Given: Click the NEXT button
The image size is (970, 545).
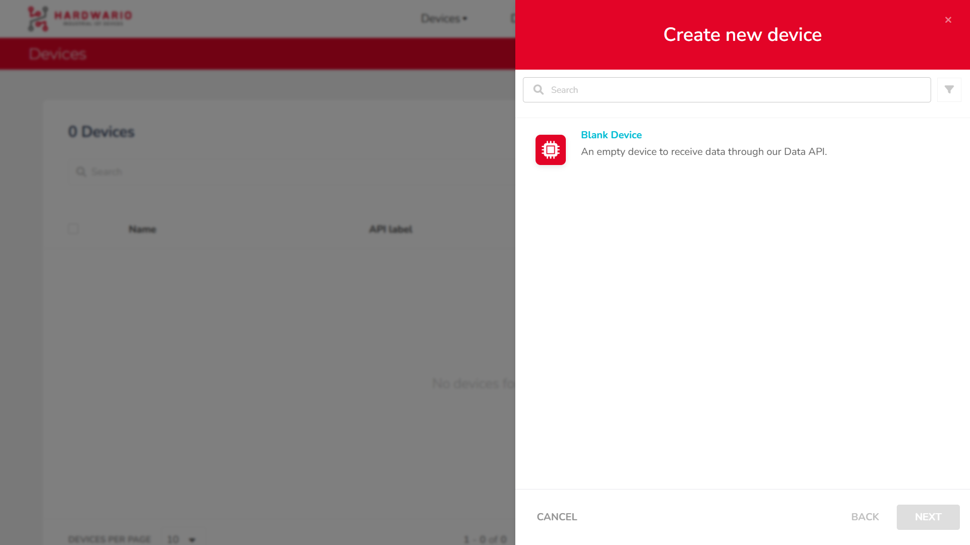Looking at the screenshot, I should [928, 517].
